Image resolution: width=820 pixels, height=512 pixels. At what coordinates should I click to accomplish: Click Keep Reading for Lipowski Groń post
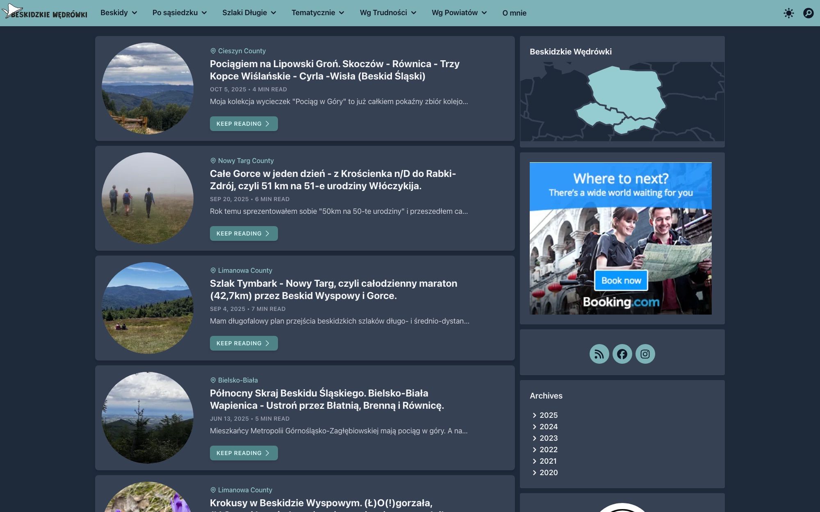pyautogui.click(x=244, y=124)
